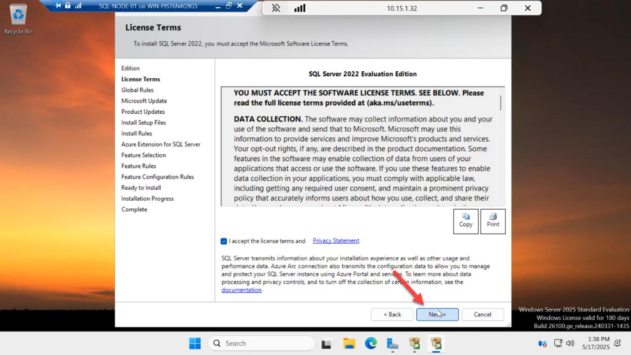Select the Edition step in the sidebar
The height and width of the screenshot is (355, 631).
point(131,68)
